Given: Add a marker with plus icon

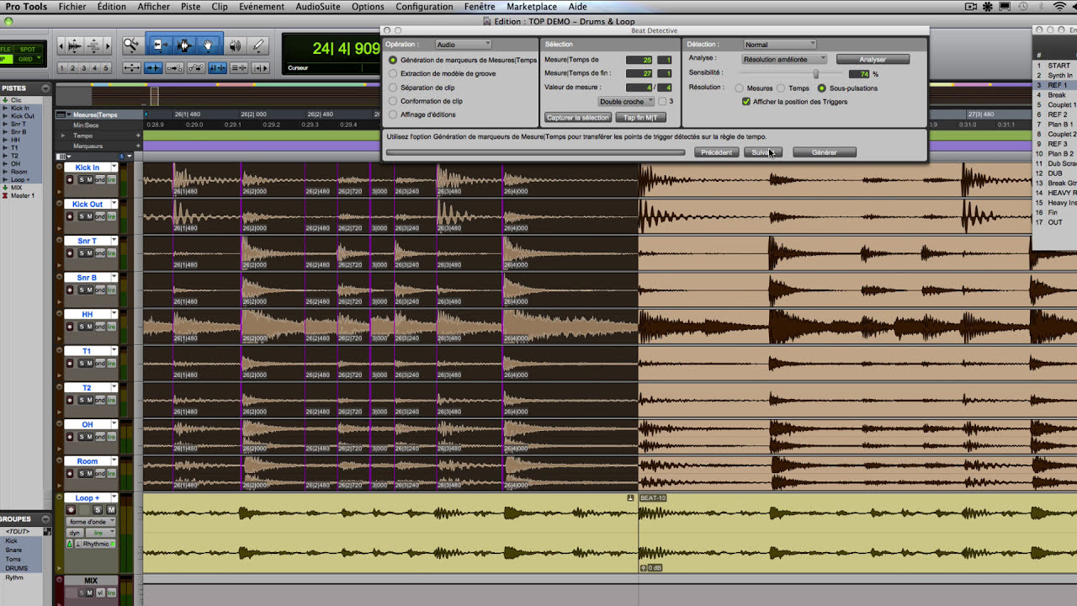Looking at the screenshot, I should (139, 146).
